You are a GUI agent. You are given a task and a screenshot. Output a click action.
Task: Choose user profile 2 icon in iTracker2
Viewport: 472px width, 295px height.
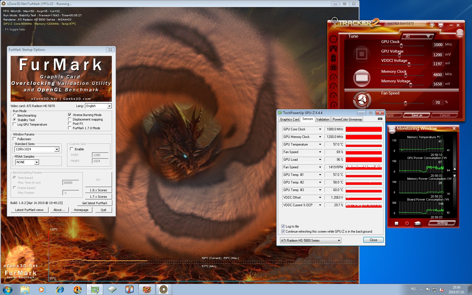pos(333,86)
